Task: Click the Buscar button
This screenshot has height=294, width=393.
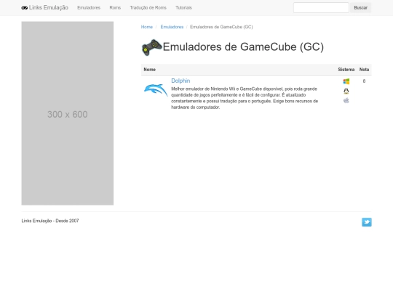Action: (361, 8)
